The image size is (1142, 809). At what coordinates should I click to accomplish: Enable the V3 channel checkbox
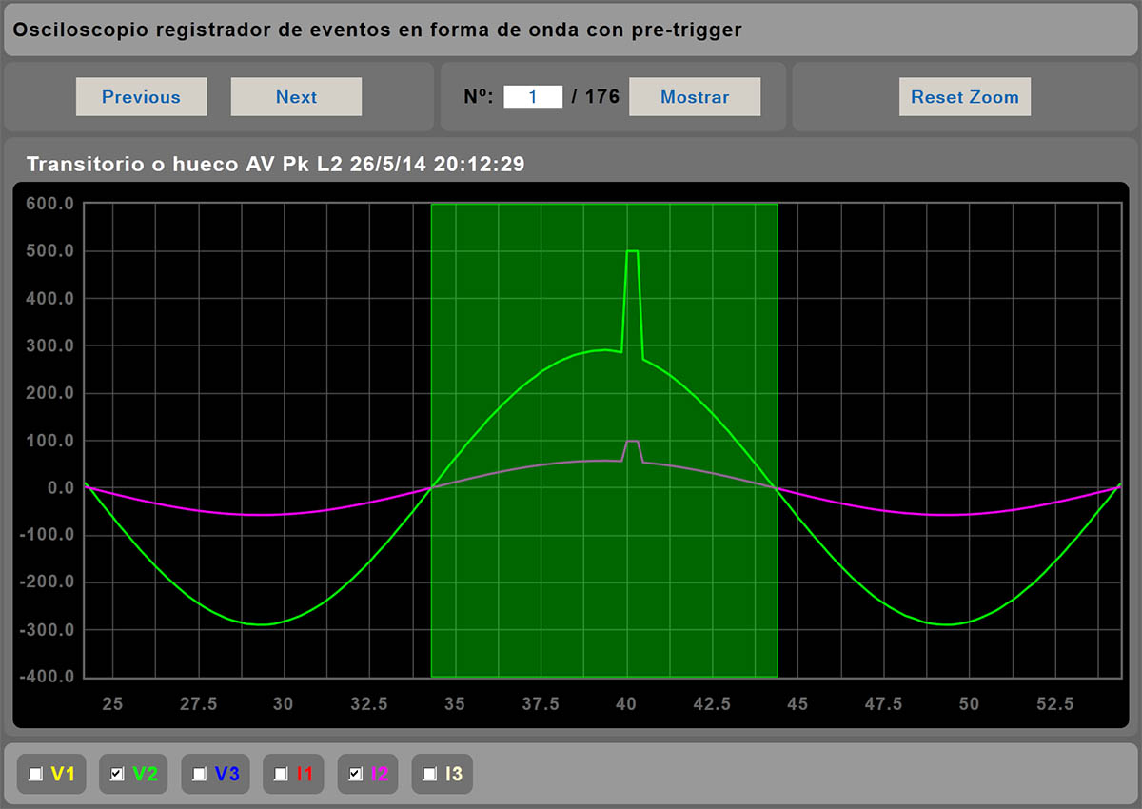click(x=199, y=774)
